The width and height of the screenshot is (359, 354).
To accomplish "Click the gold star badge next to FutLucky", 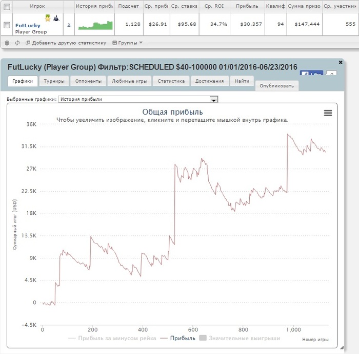I will [x=48, y=18].
